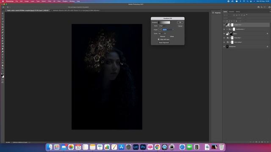Hide the Gradient Fill 1 layer
This screenshot has height=152, width=271.
point(224,25)
